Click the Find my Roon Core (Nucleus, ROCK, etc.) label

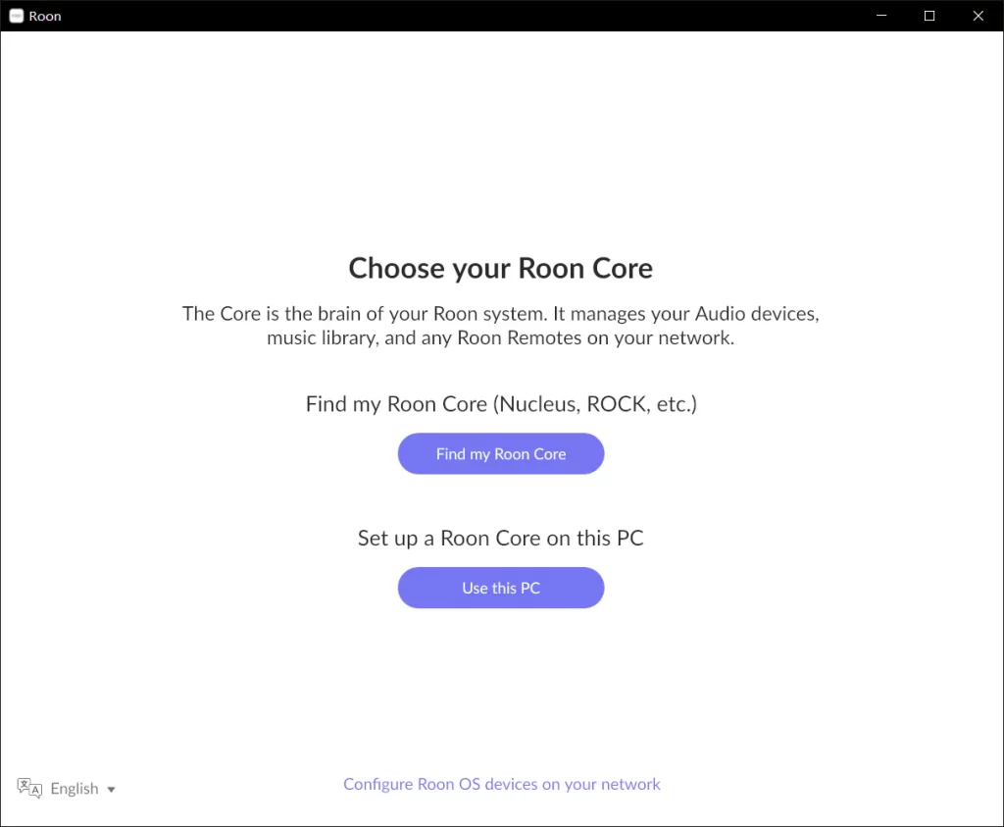tap(501, 404)
